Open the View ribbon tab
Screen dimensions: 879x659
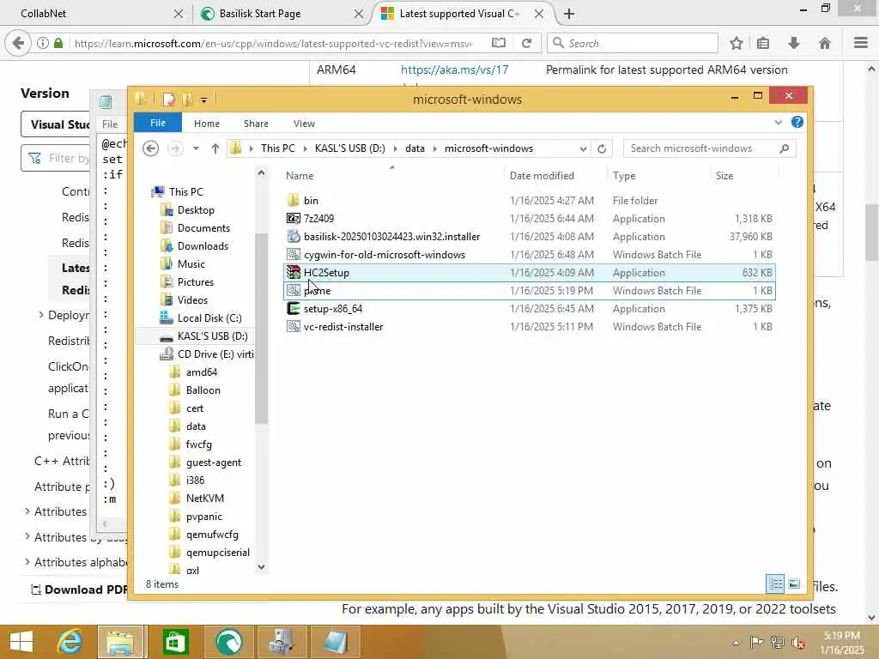(x=304, y=124)
